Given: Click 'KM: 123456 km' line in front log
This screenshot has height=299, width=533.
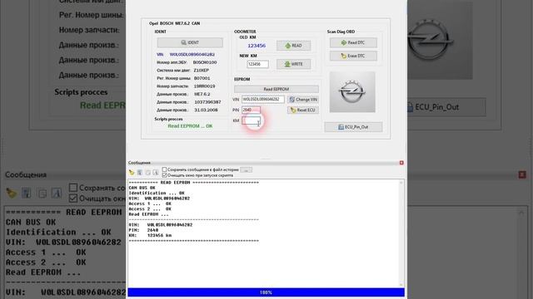Looking at the screenshot, I should (x=150, y=235).
